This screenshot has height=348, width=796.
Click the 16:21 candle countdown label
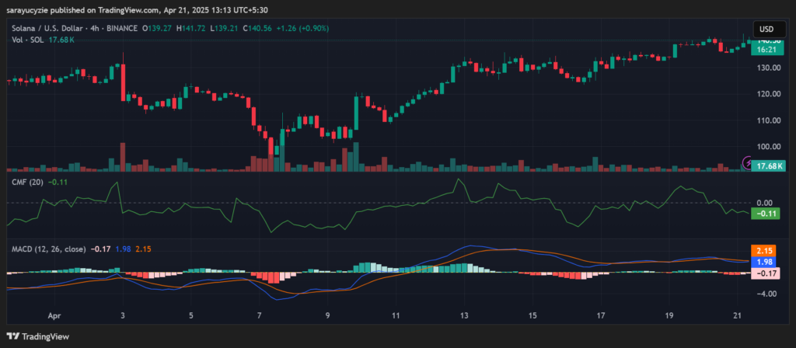(x=766, y=48)
